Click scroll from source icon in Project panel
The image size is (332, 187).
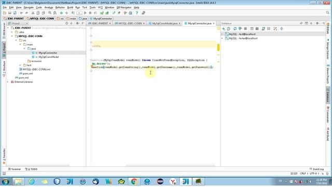click(67, 23)
